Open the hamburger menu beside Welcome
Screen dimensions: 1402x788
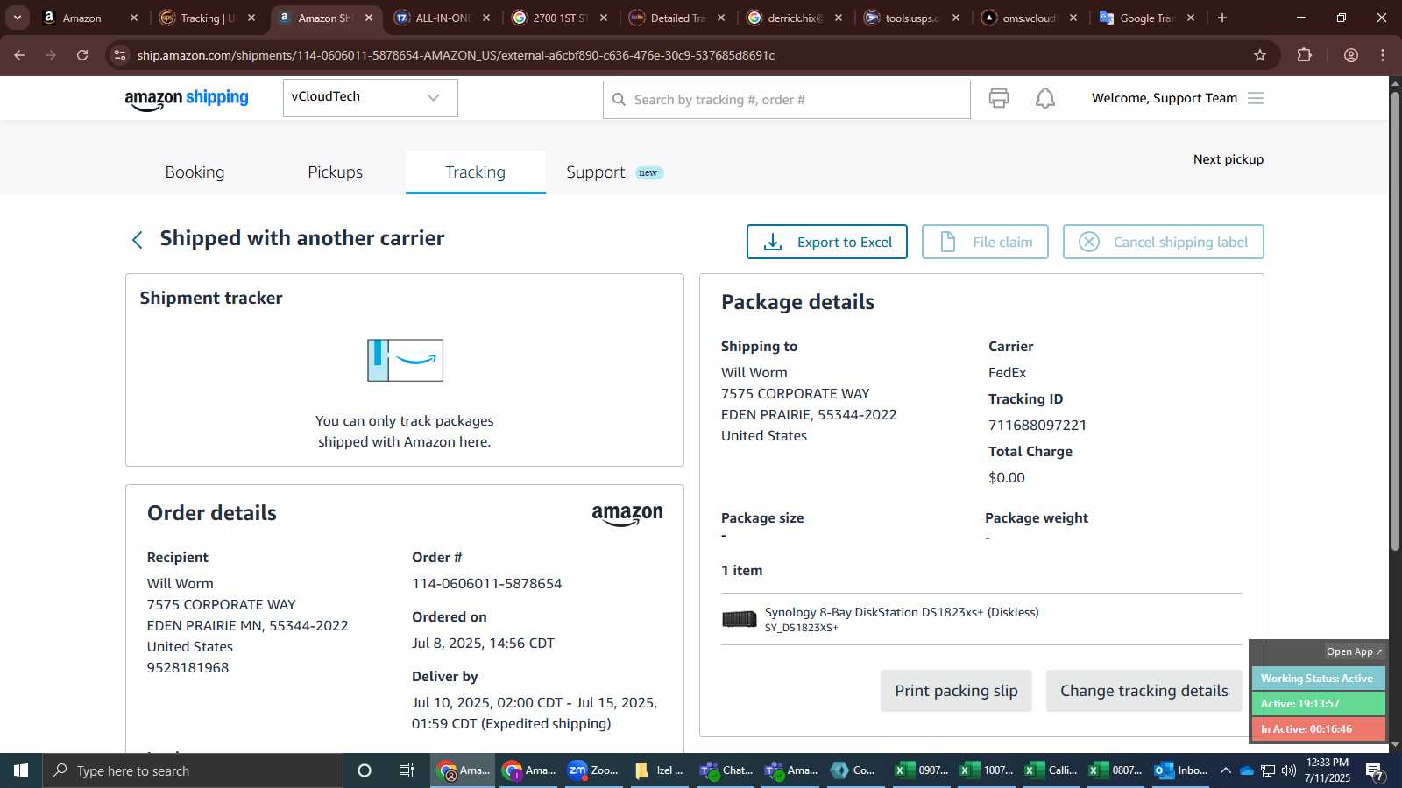1256,98
